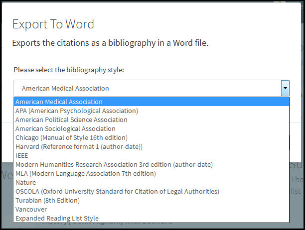305x230 pixels.
Task: Select Modern Humanities Research Association 3rd edition
Action: coord(152,164)
